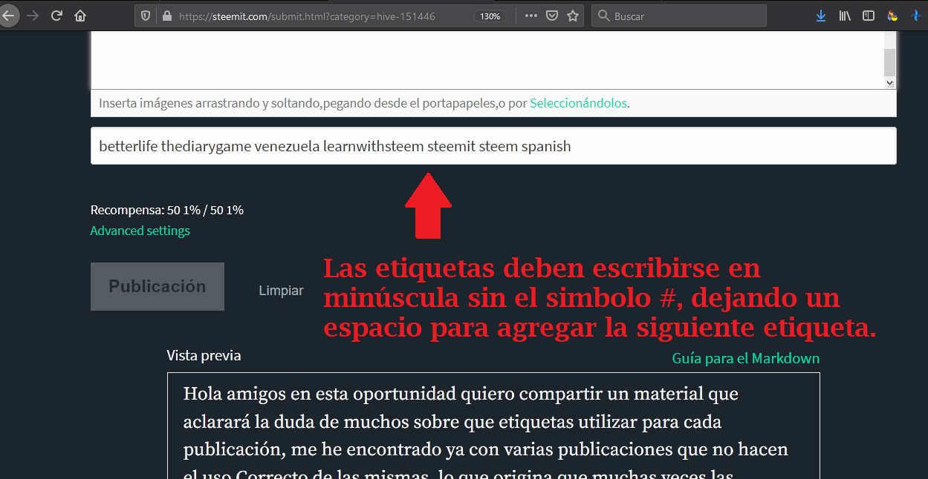Open the browser home page icon
The image size is (928, 479).
click(x=80, y=16)
